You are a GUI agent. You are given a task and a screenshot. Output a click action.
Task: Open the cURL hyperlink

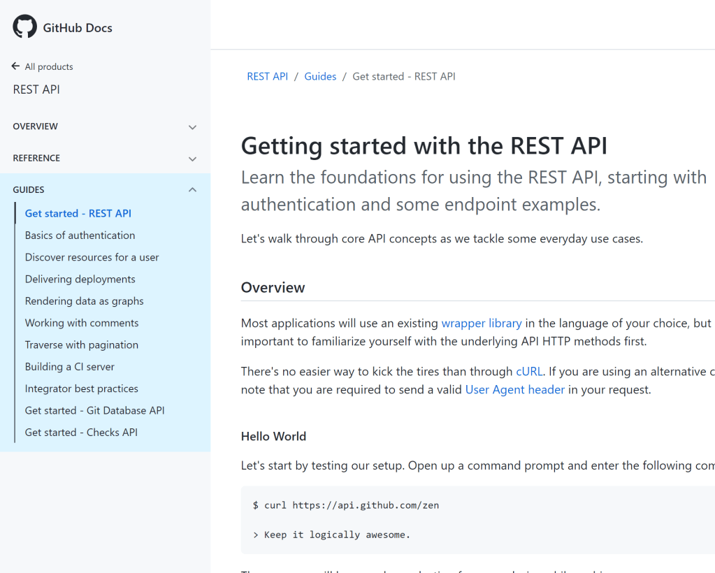pyautogui.click(x=529, y=371)
